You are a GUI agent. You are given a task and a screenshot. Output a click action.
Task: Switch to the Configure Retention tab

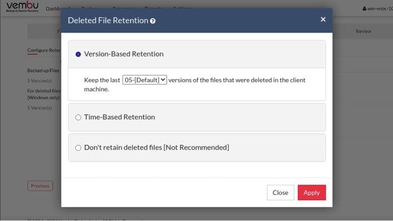[43, 51]
